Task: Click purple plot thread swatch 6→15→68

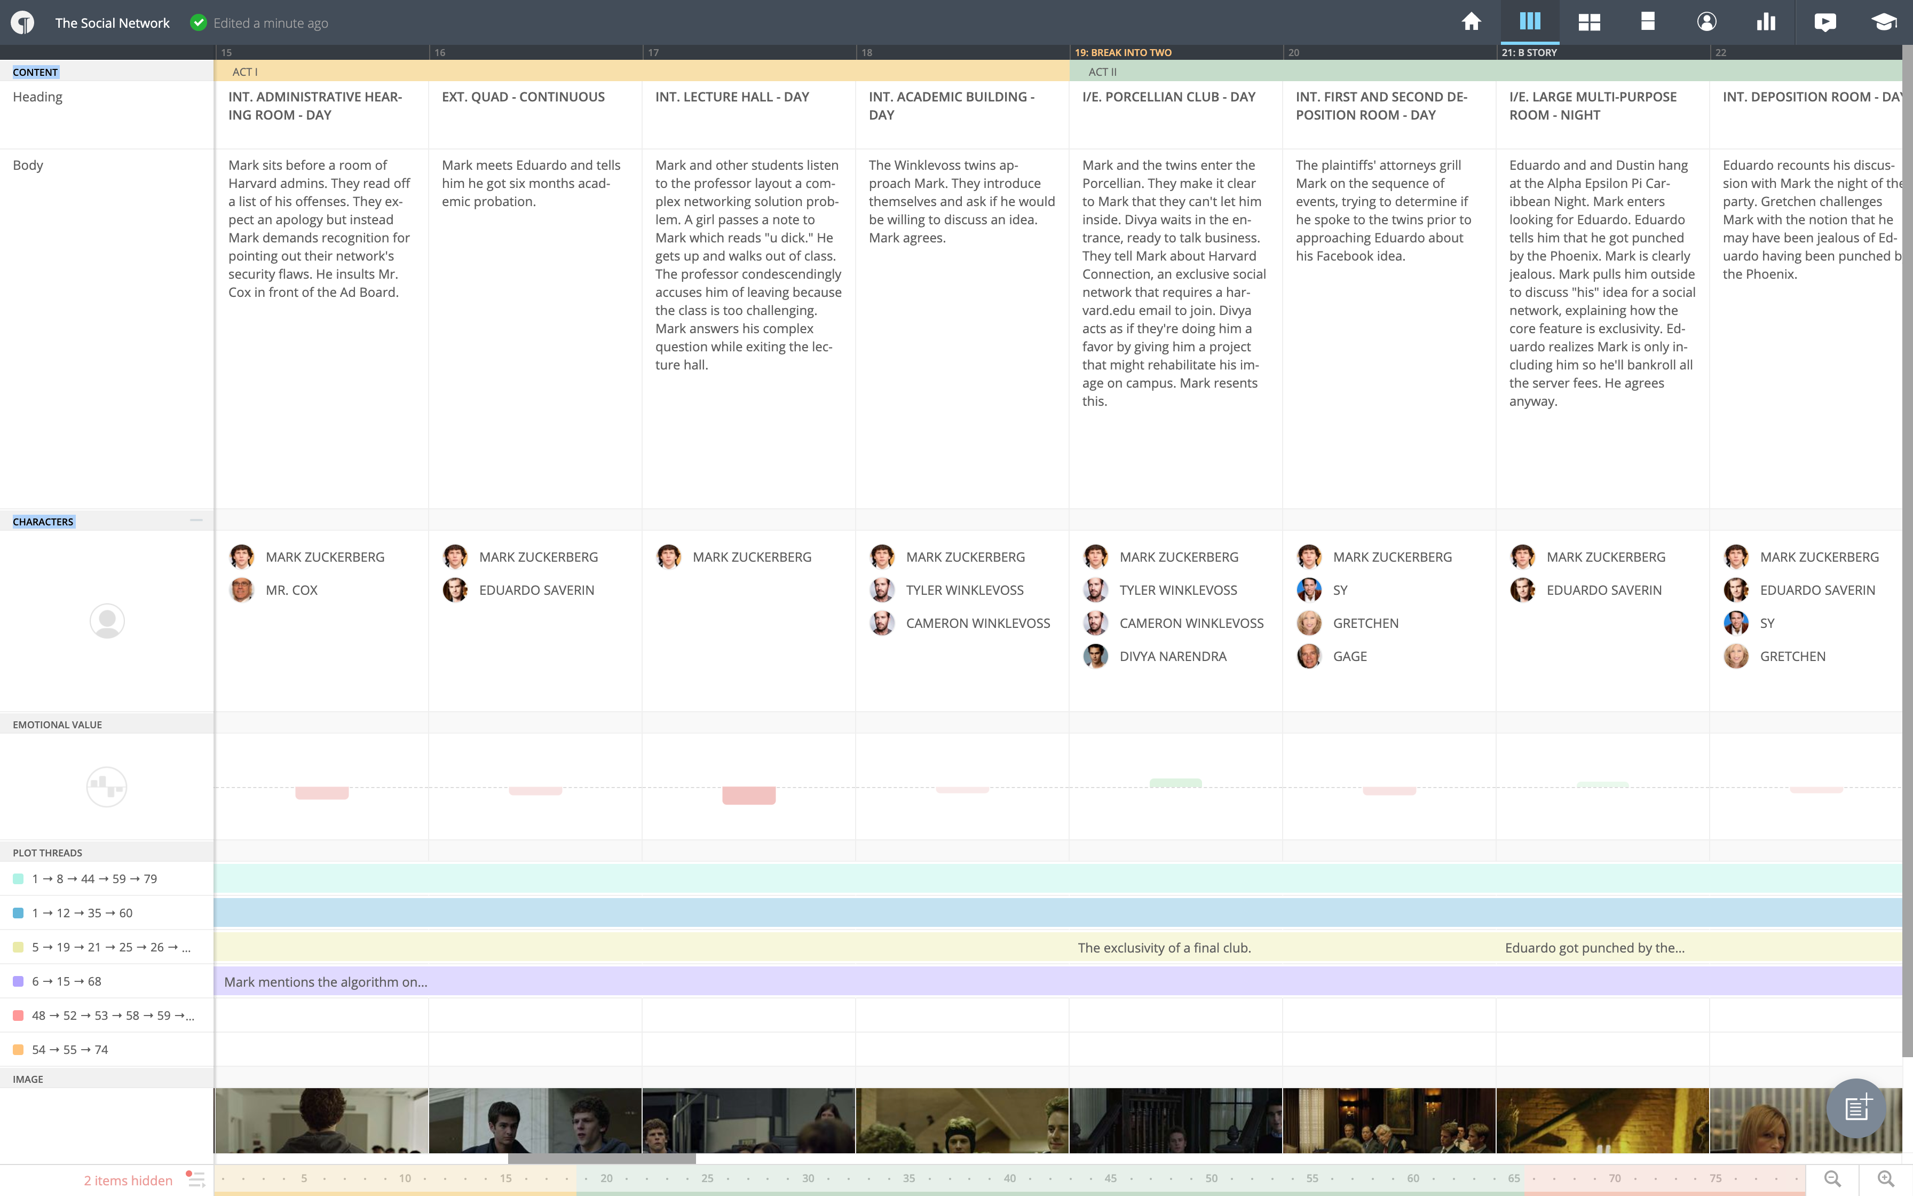Action: tap(18, 982)
